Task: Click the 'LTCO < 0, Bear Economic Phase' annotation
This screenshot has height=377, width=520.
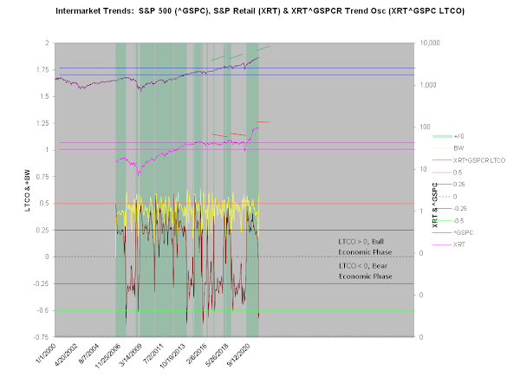Action: 365,271
